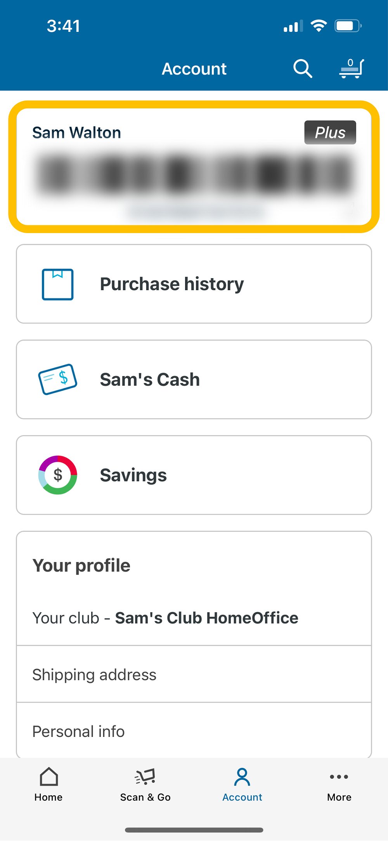Tap the More three-dots icon

pyautogui.click(x=339, y=777)
